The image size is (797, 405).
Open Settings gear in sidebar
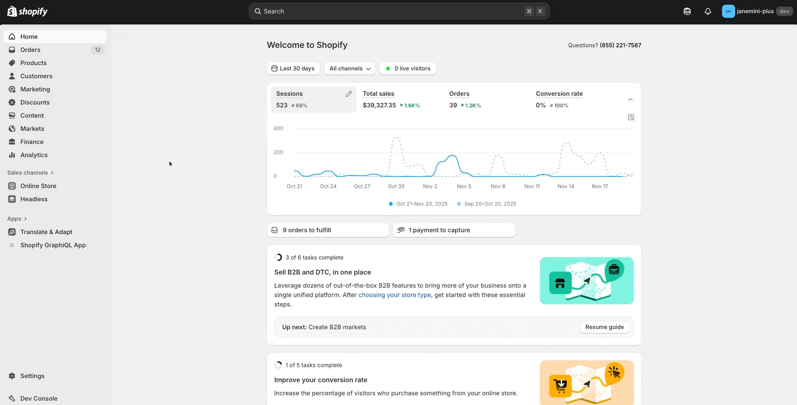tap(12, 376)
